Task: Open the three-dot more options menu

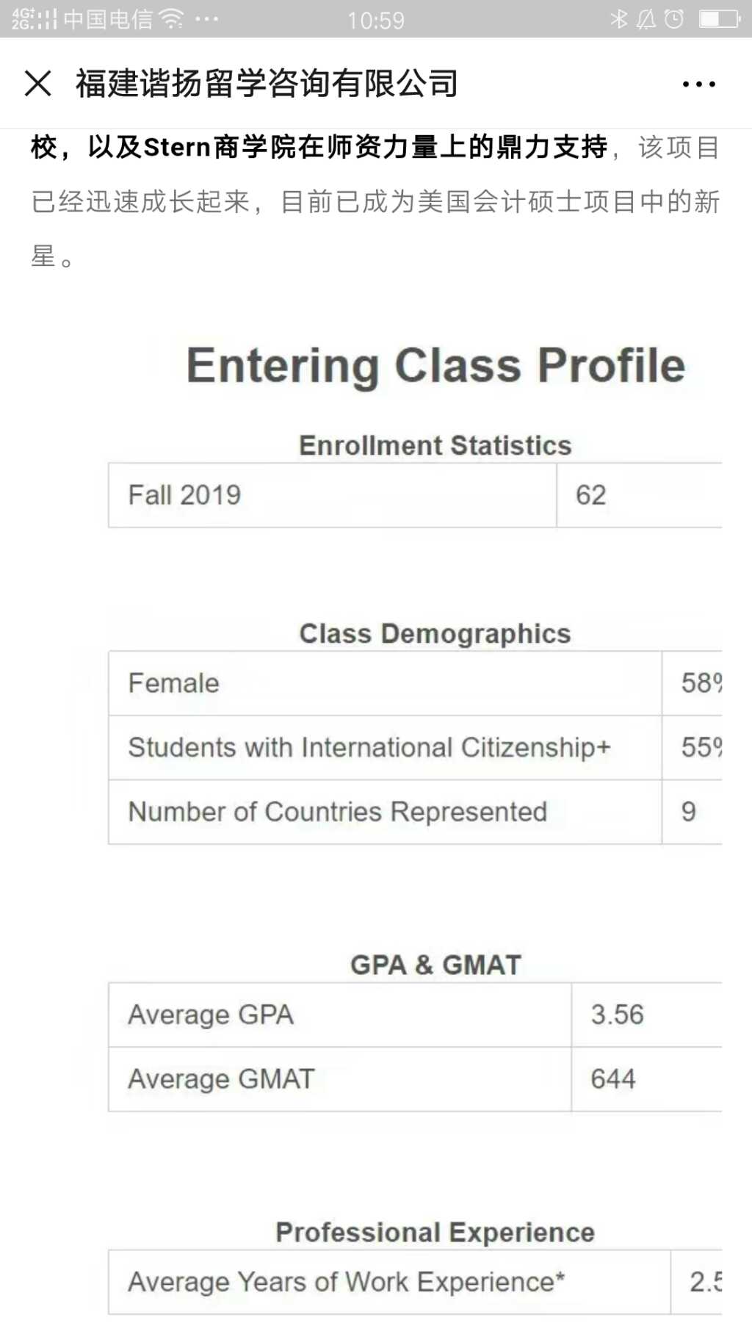Action: pyautogui.click(x=698, y=84)
